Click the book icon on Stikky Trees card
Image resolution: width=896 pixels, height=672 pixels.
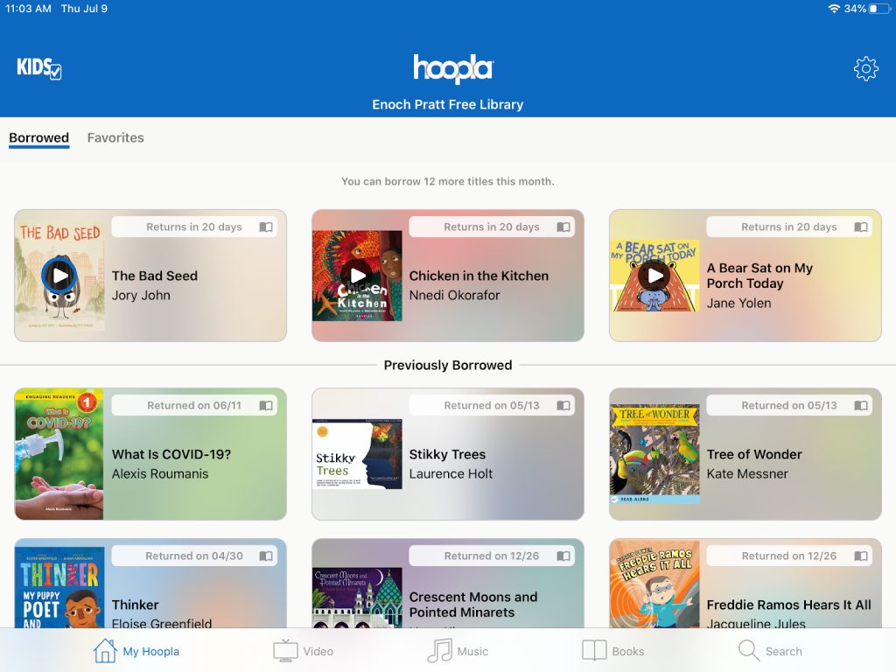click(x=563, y=406)
